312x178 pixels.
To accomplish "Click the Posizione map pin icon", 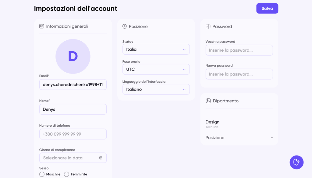I will tap(124, 27).
